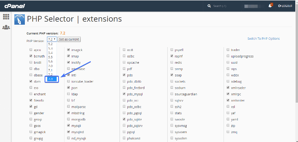Image resolution: width=298 pixels, height=142 pixels.
Task: Enable the yaml extension
Action: tap(228, 119)
